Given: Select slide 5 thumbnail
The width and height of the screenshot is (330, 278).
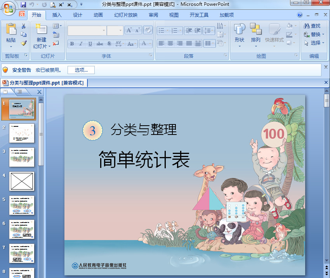Looking at the screenshot, I should pyautogui.click(x=22, y=205).
